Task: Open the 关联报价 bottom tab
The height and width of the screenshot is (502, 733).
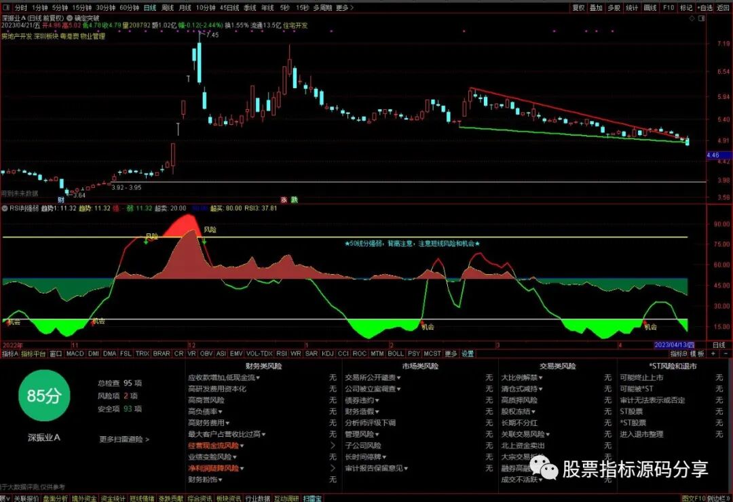Action: 26,498
